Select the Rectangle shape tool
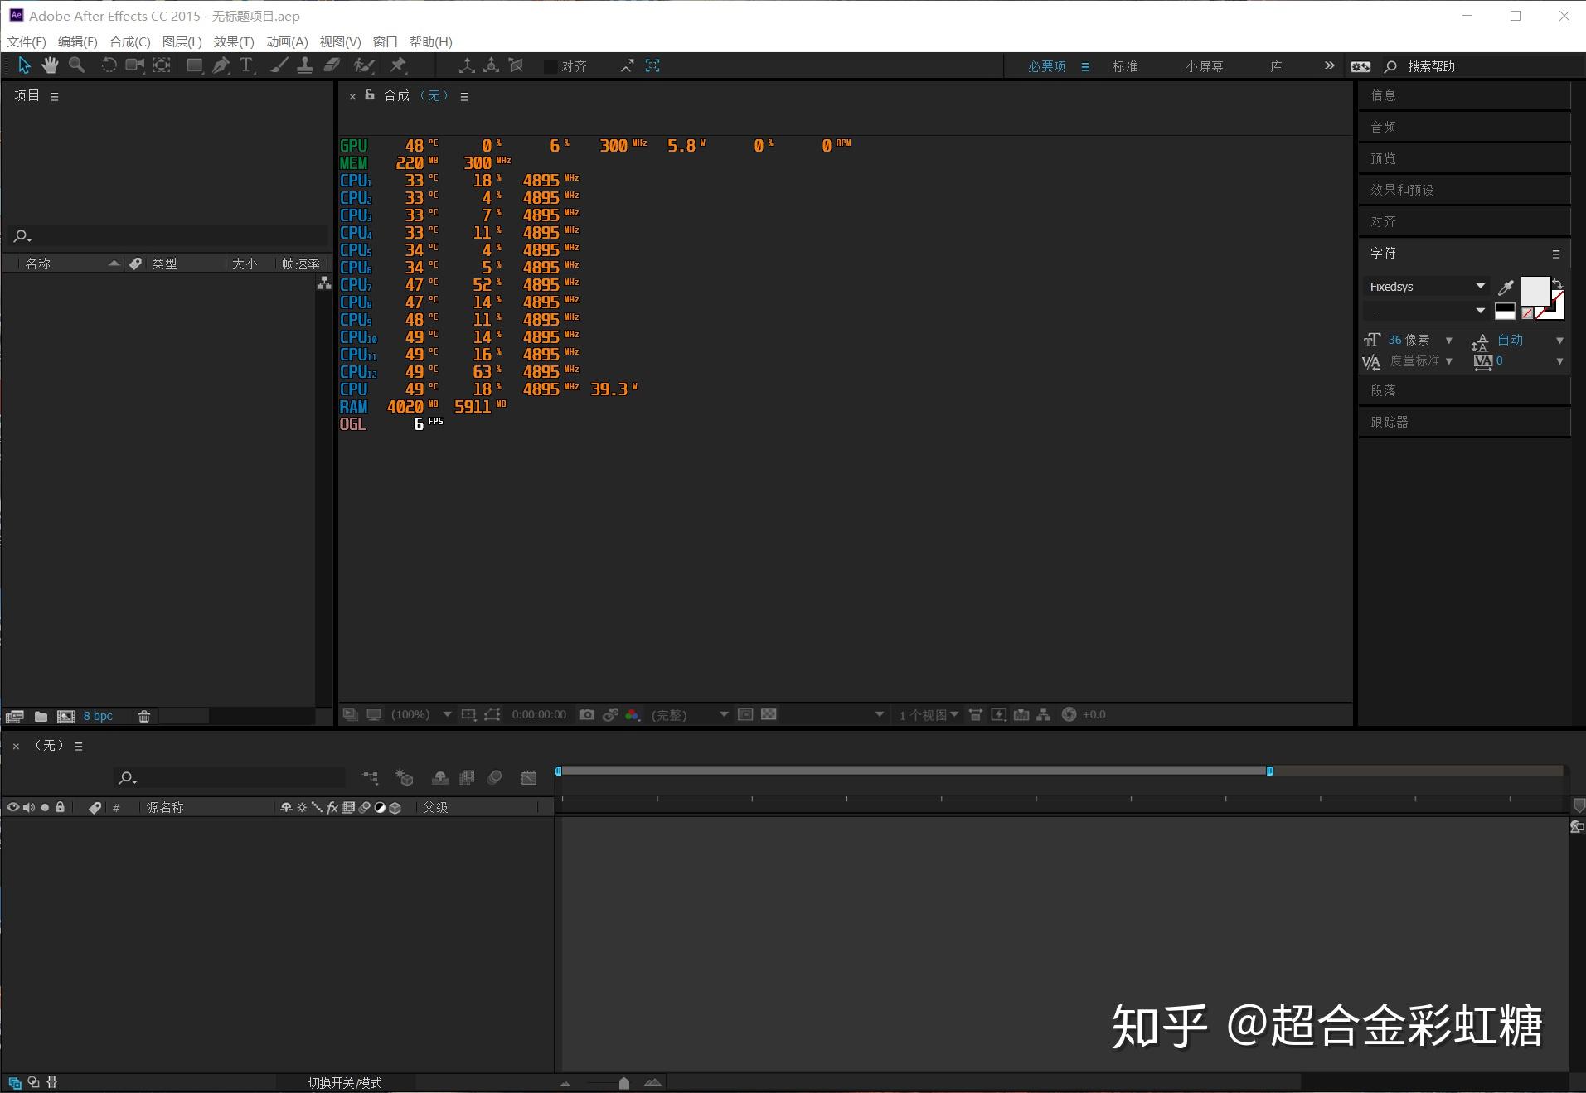The width and height of the screenshot is (1586, 1093). pyautogui.click(x=195, y=65)
